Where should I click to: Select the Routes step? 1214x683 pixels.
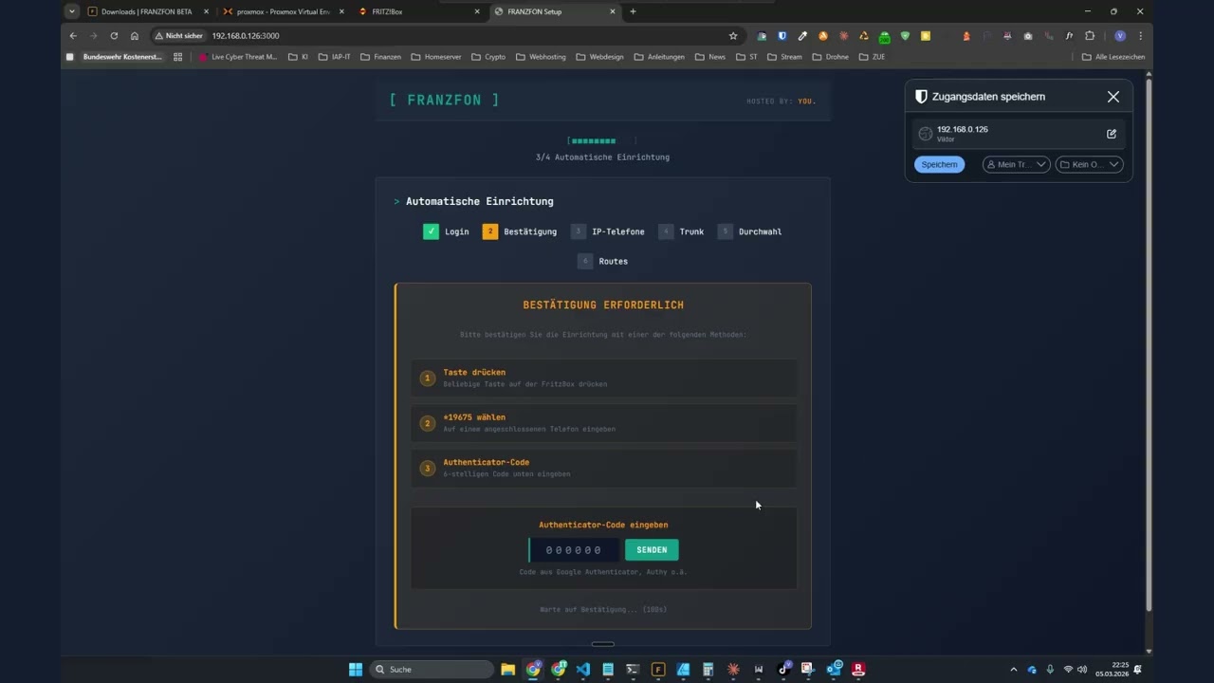tap(602, 261)
